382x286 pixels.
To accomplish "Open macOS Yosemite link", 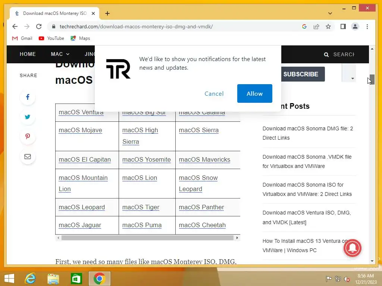I will coord(146,159).
